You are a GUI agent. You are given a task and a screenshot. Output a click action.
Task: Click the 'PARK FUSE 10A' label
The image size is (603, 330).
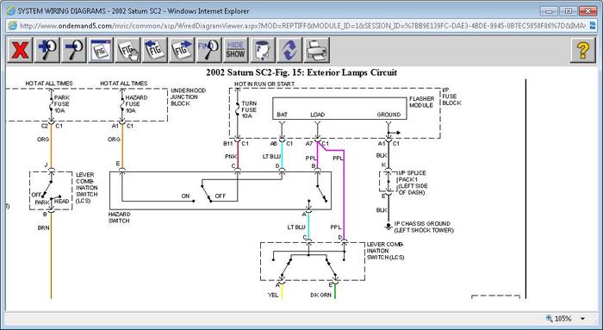coord(61,104)
